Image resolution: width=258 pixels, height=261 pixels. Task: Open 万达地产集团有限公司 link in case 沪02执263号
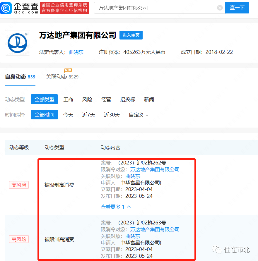coord(155,229)
